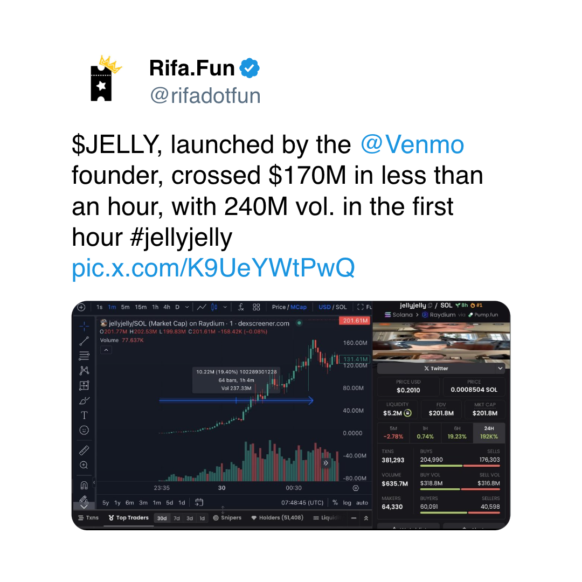Select the trend line drawing tool
Viewport: 582px width, 582px height.
click(x=84, y=341)
